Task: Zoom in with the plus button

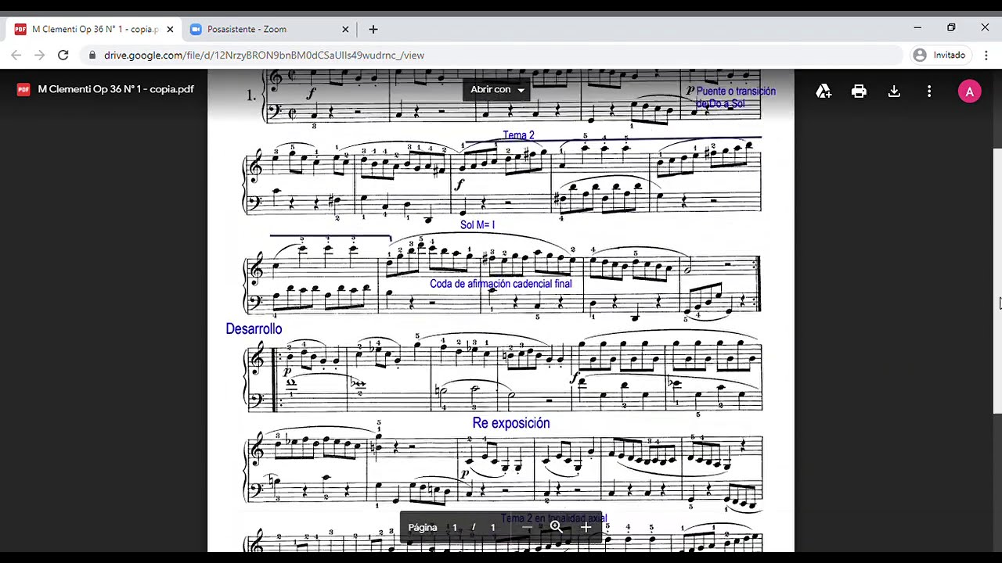Action: click(x=586, y=527)
